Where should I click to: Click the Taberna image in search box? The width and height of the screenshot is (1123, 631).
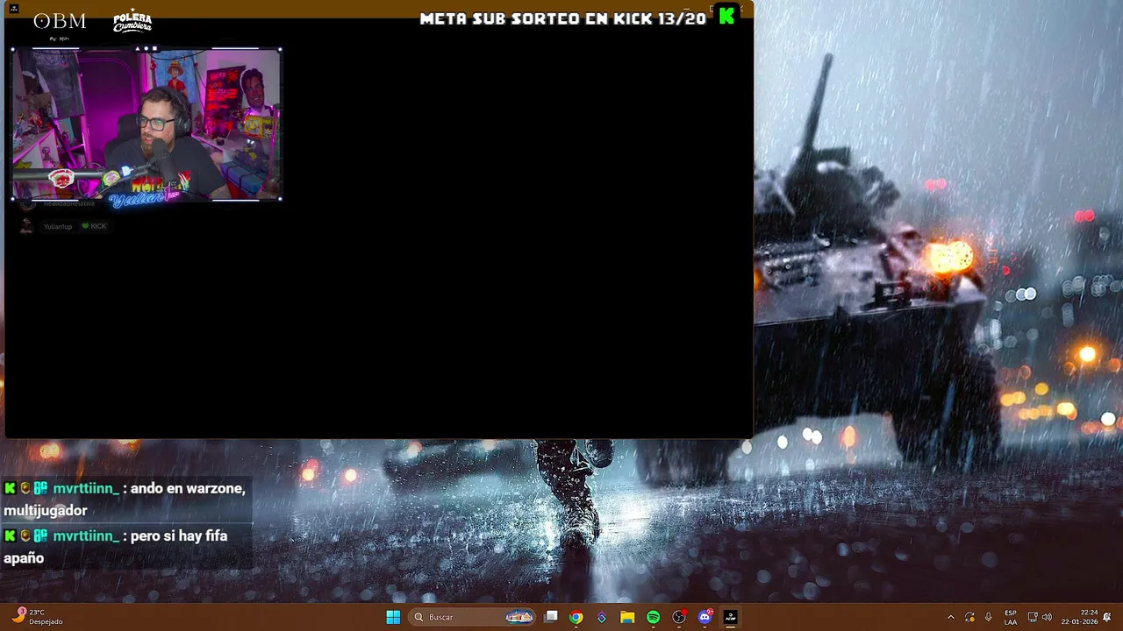pyautogui.click(x=519, y=617)
